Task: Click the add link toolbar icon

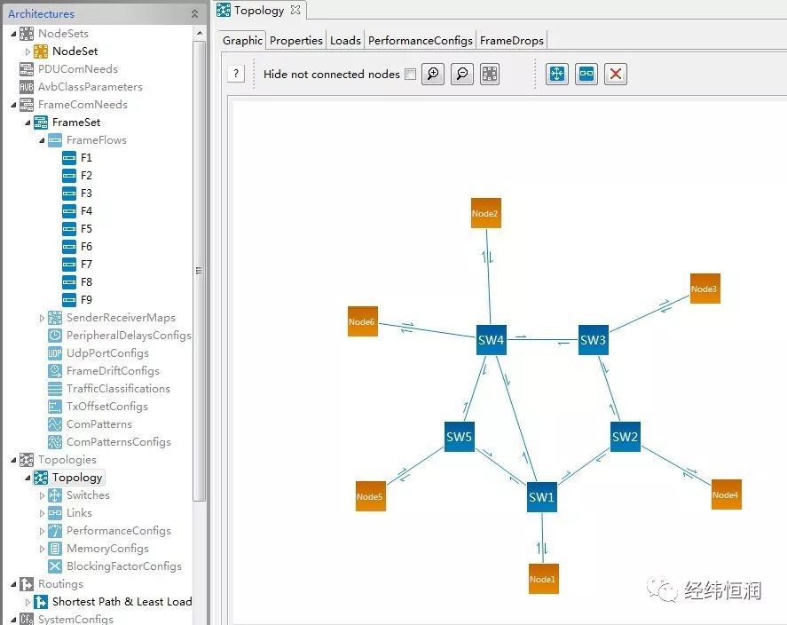Action: coord(586,75)
